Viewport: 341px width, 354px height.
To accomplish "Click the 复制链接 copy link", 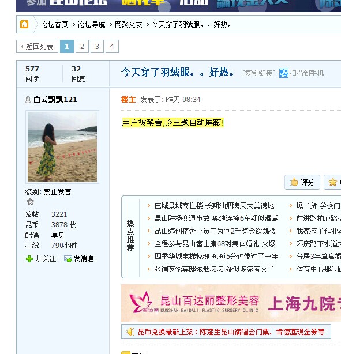I will tap(259, 73).
